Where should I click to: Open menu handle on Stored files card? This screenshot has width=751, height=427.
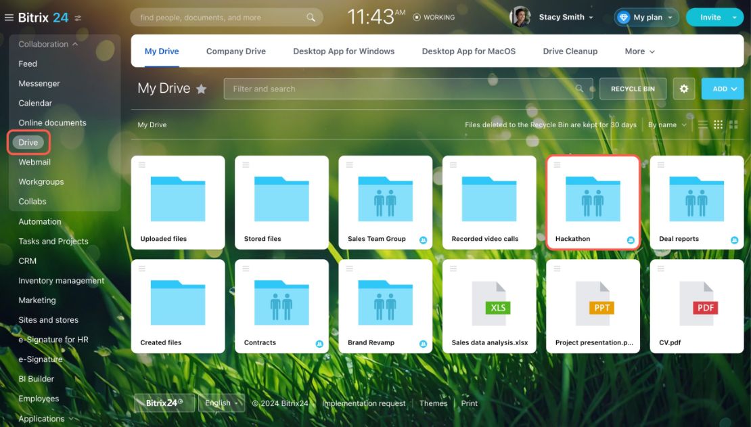[x=246, y=165]
